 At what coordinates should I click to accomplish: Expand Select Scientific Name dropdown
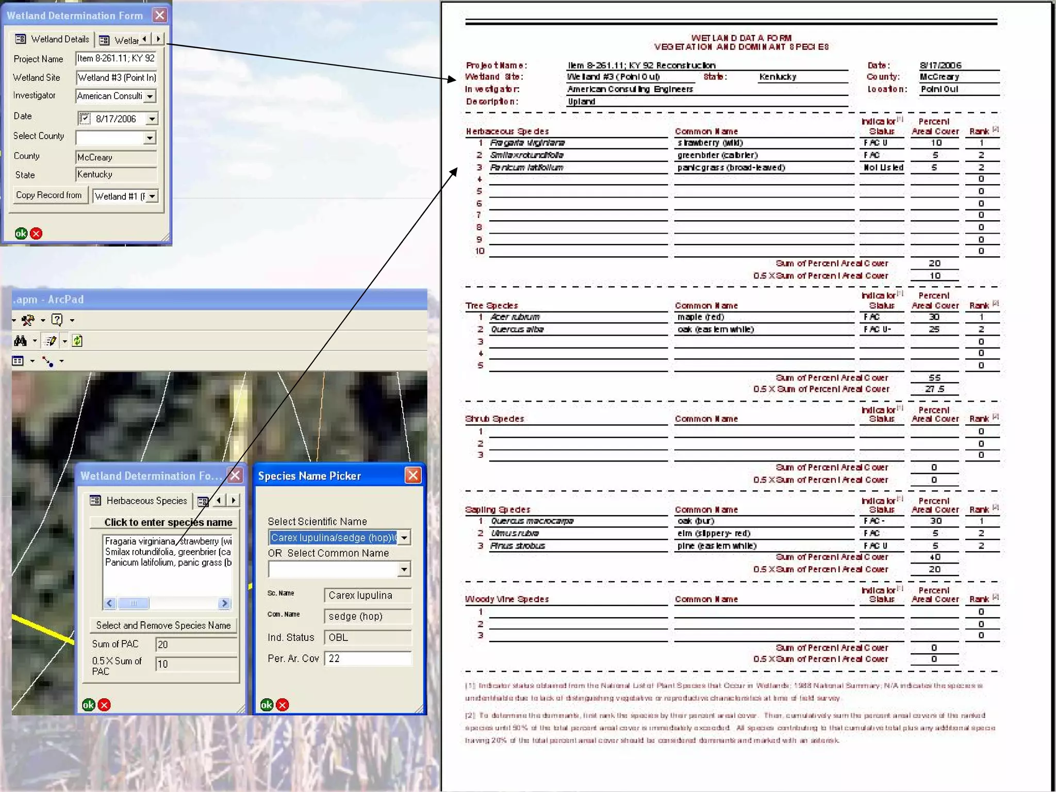click(x=404, y=538)
